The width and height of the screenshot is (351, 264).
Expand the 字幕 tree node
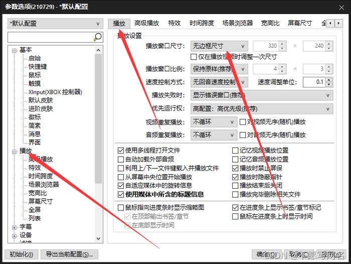click(x=14, y=227)
